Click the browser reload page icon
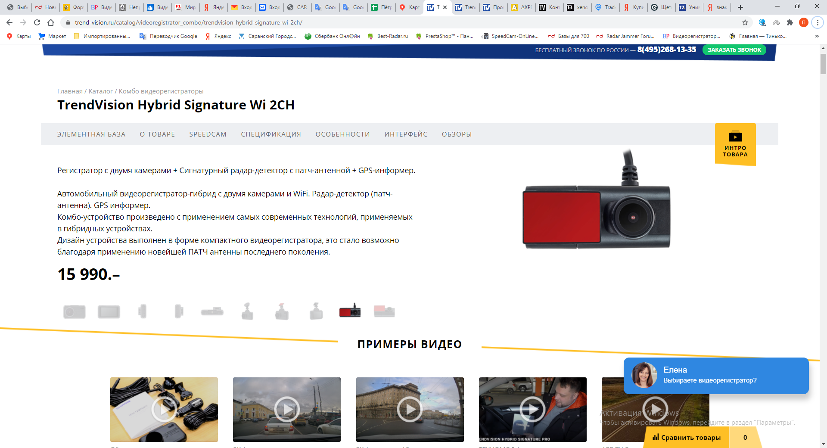This screenshot has width=827, height=448. click(37, 22)
